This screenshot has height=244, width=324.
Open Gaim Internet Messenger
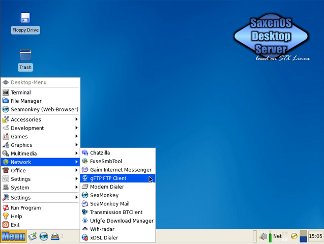point(117,169)
